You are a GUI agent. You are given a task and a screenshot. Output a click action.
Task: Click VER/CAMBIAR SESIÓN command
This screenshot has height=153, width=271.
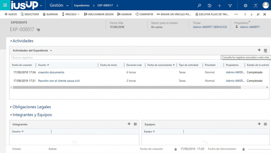[99, 14]
